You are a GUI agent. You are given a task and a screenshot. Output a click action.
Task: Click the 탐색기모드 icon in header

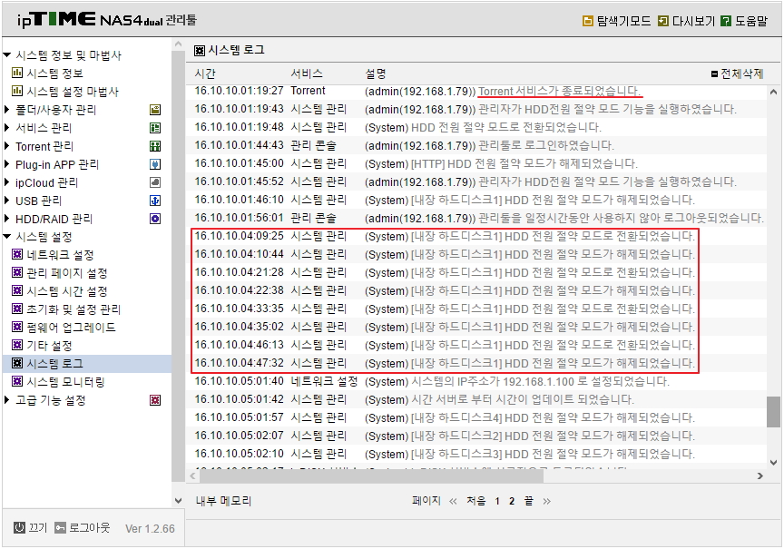(x=588, y=21)
